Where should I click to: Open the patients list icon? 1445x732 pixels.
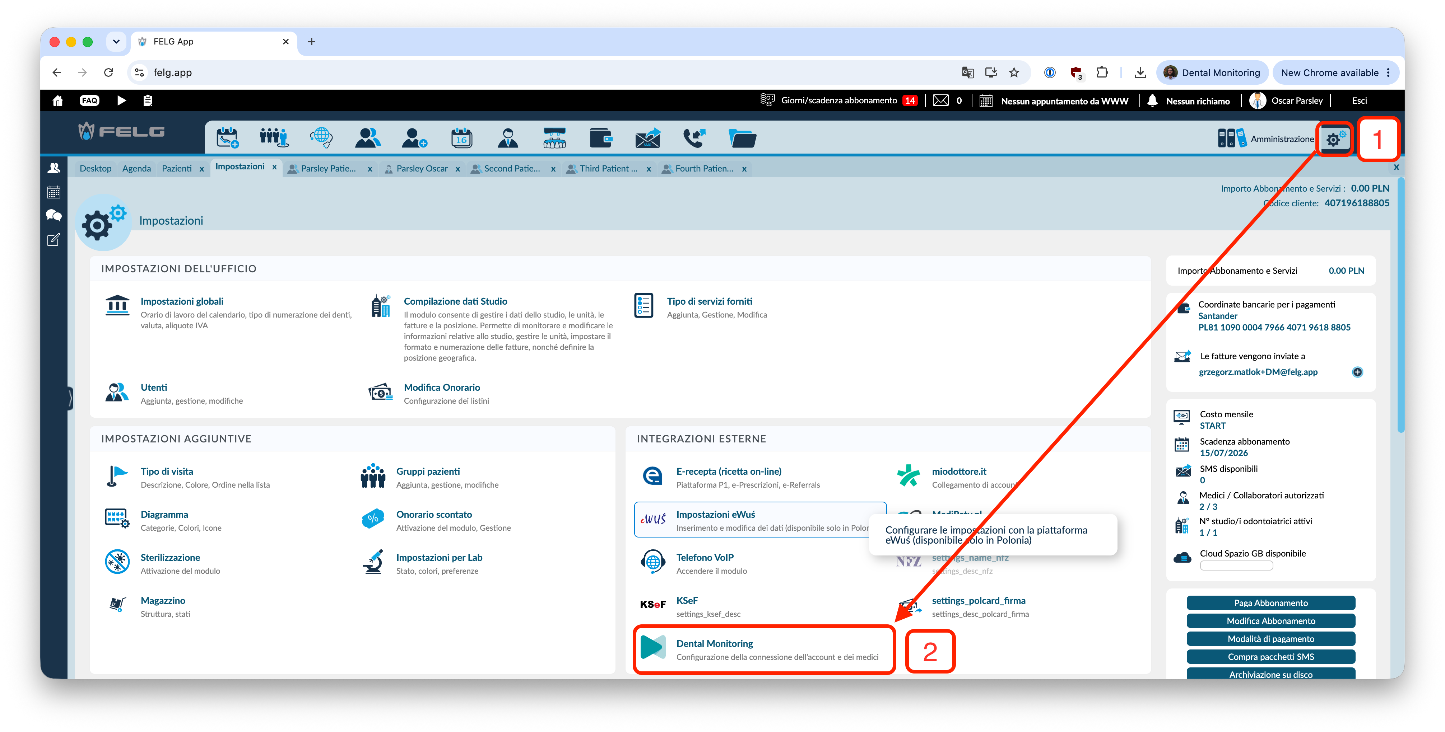(x=368, y=137)
